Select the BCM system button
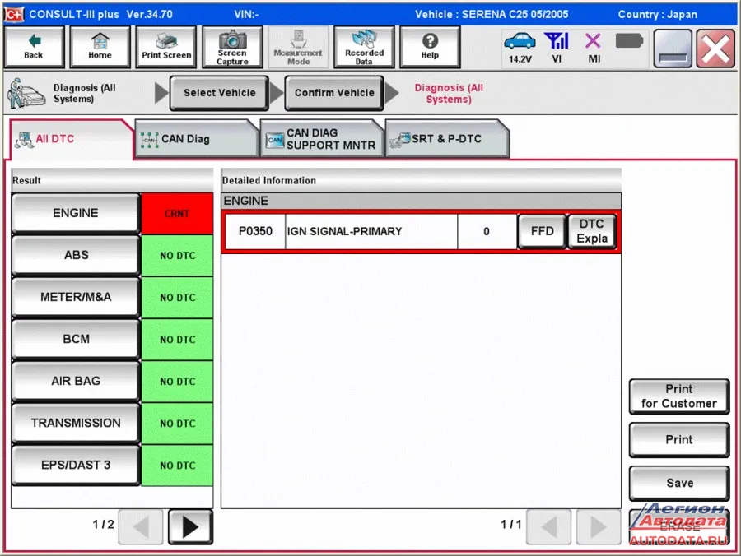The image size is (741, 556). coord(76,340)
